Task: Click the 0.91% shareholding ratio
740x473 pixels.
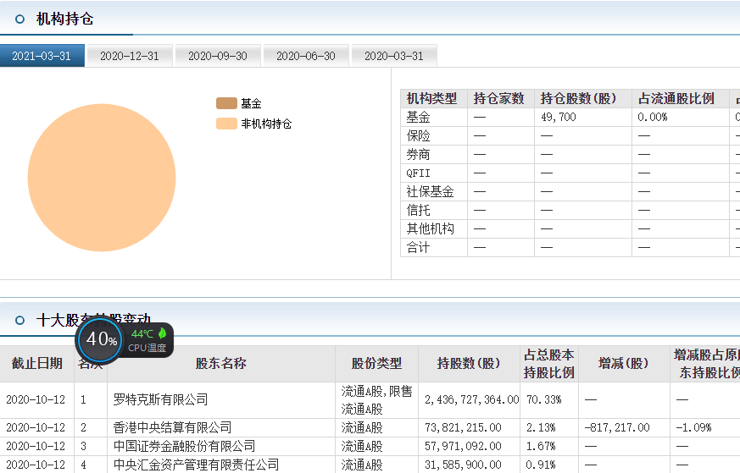Action: click(x=541, y=465)
